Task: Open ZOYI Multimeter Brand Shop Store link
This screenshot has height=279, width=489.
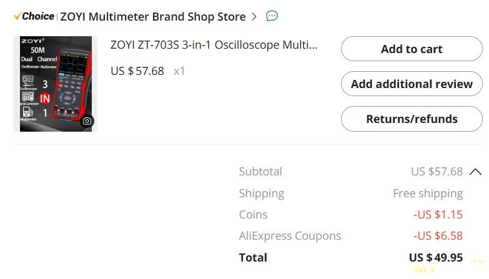Action: (153, 16)
